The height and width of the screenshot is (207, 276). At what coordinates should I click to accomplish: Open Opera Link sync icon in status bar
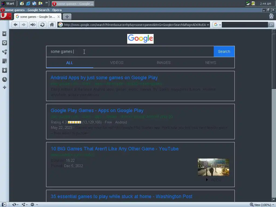pos(14,205)
